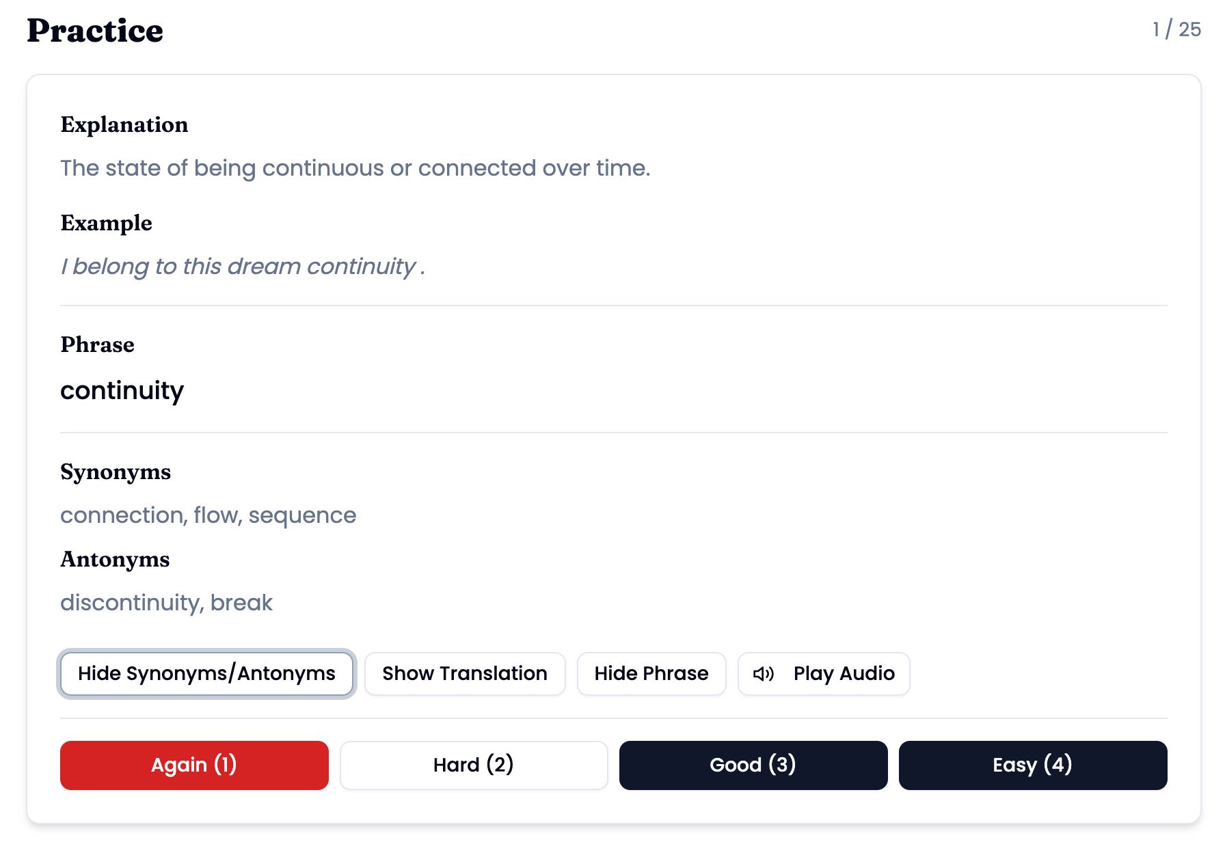Click the Example section heading
Image resolution: width=1225 pixels, height=842 pixels.
[x=106, y=223]
